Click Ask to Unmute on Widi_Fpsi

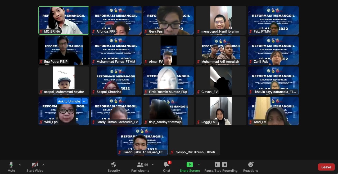point(69,101)
